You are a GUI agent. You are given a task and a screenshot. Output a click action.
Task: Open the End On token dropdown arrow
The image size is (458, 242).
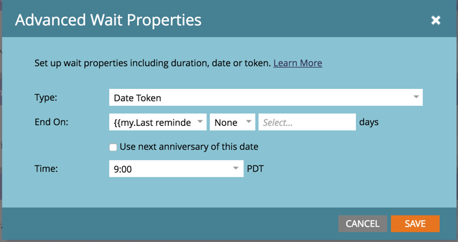[x=200, y=121]
